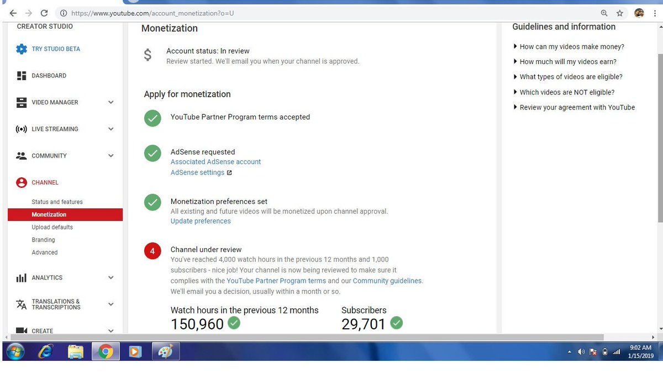
Task: Click the Community people icon
Action: (22, 156)
